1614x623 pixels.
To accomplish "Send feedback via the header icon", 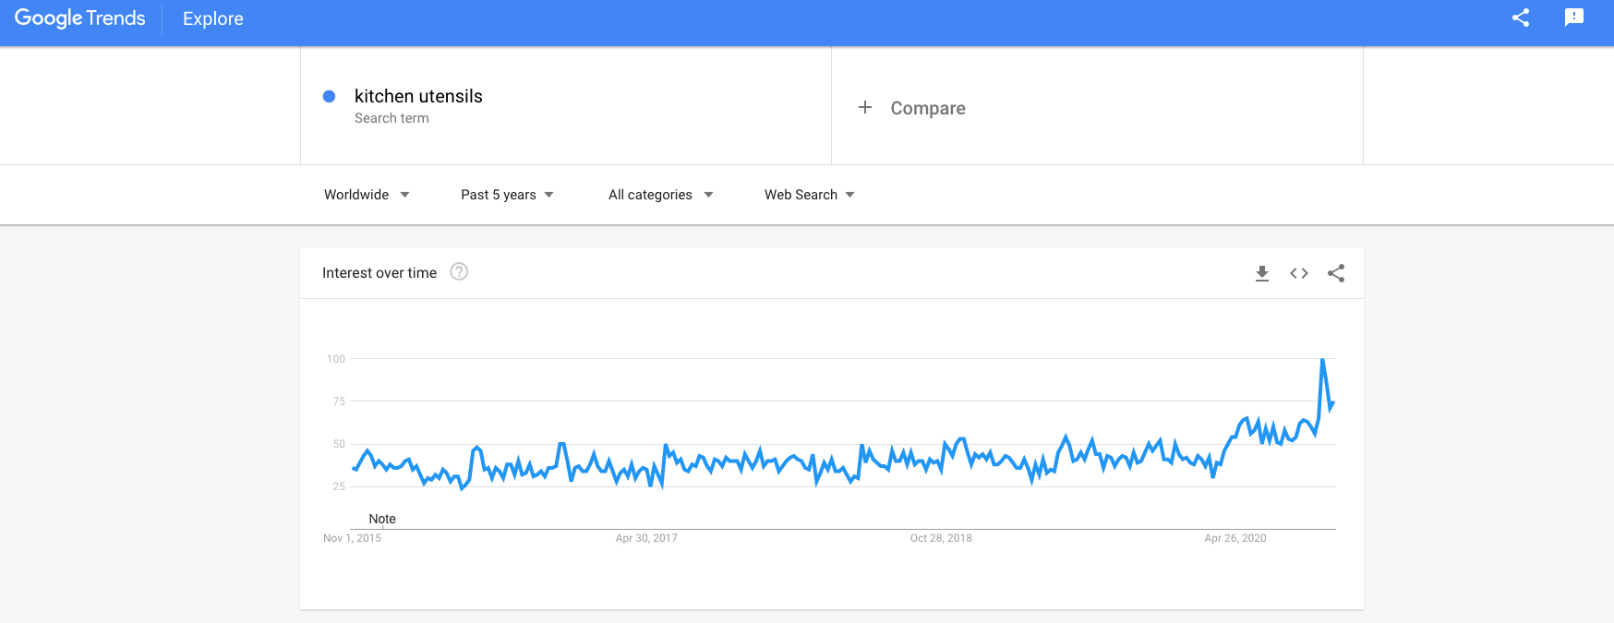I will pyautogui.click(x=1573, y=18).
